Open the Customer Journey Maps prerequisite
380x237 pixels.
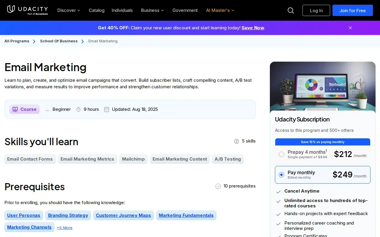coord(123,215)
